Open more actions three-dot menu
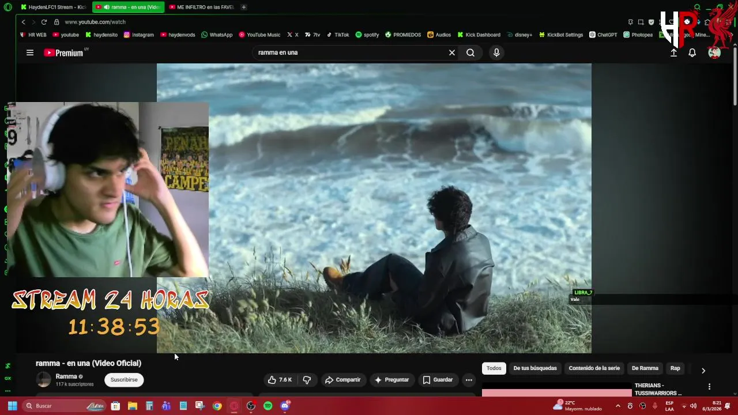The height and width of the screenshot is (415, 738). coord(469,380)
